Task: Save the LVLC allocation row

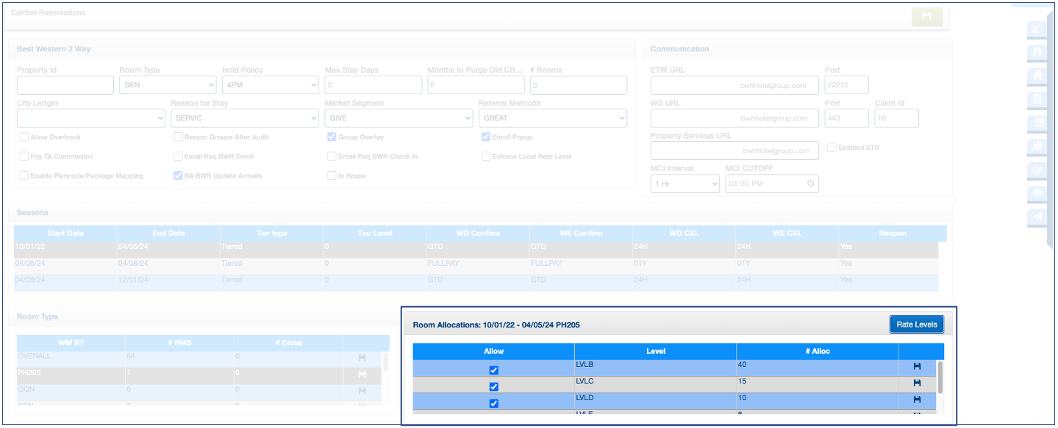Action: (x=916, y=382)
